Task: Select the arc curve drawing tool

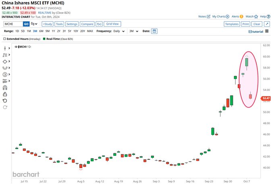Action: tap(5, 68)
